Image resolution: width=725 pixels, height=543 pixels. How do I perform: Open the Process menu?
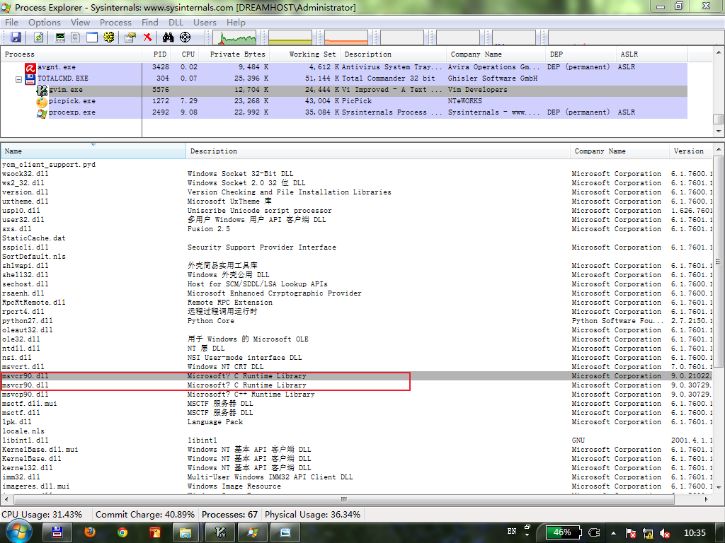pyautogui.click(x=115, y=22)
